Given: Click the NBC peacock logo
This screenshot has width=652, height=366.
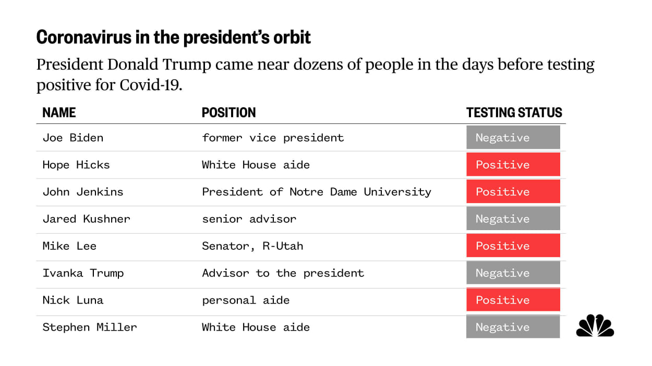Looking at the screenshot, I should 595,326.
